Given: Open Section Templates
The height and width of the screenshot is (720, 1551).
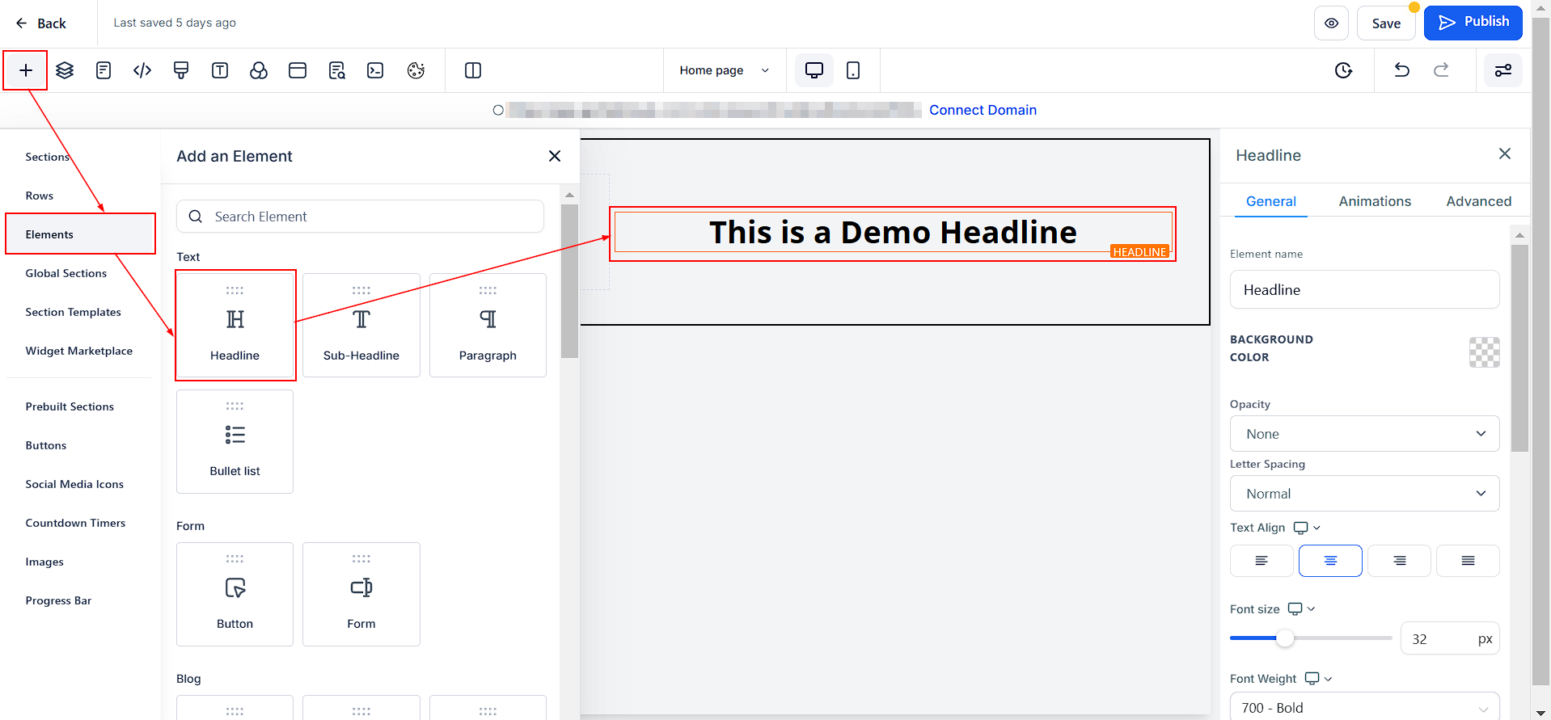Looking at the screenshot, I should pos(73,312).
